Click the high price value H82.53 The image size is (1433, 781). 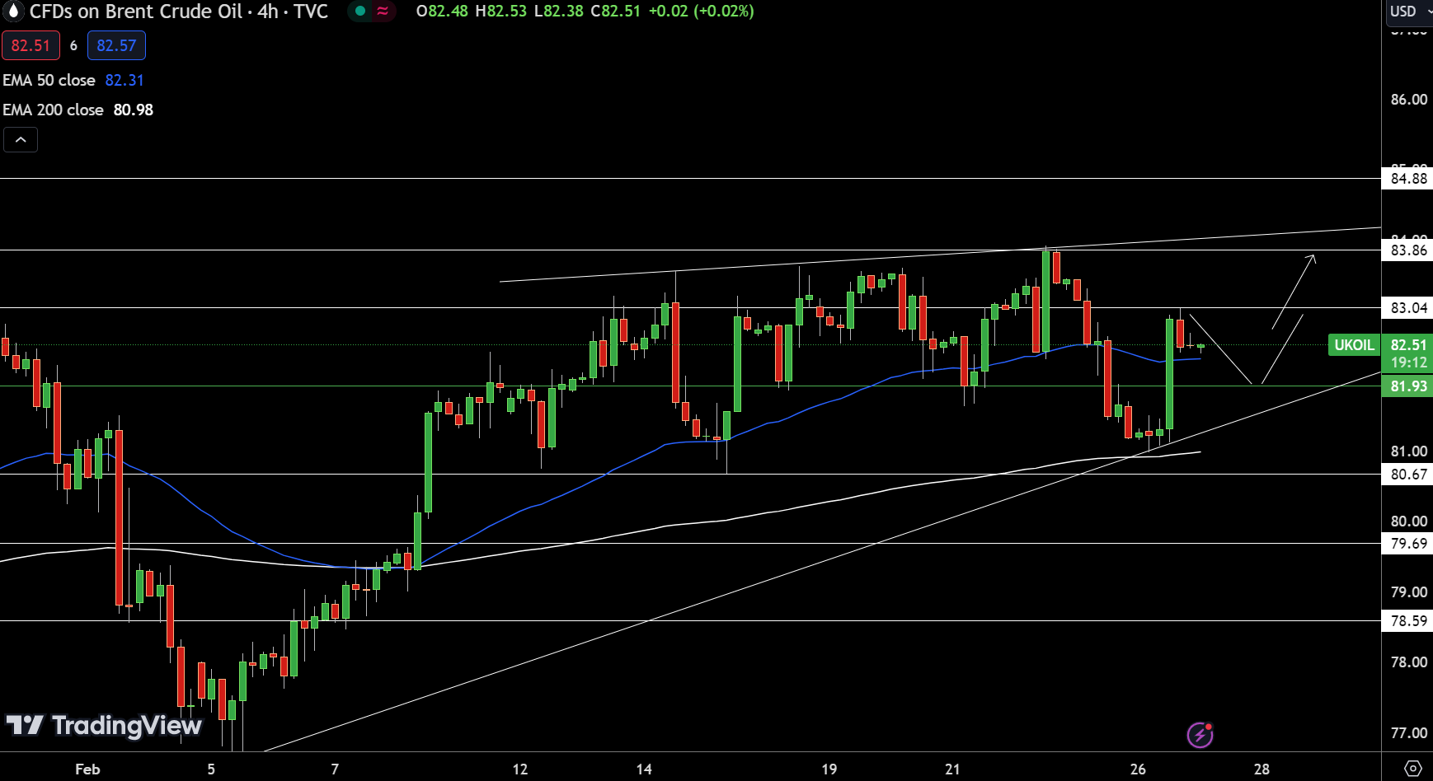click(x=500, y=12)
